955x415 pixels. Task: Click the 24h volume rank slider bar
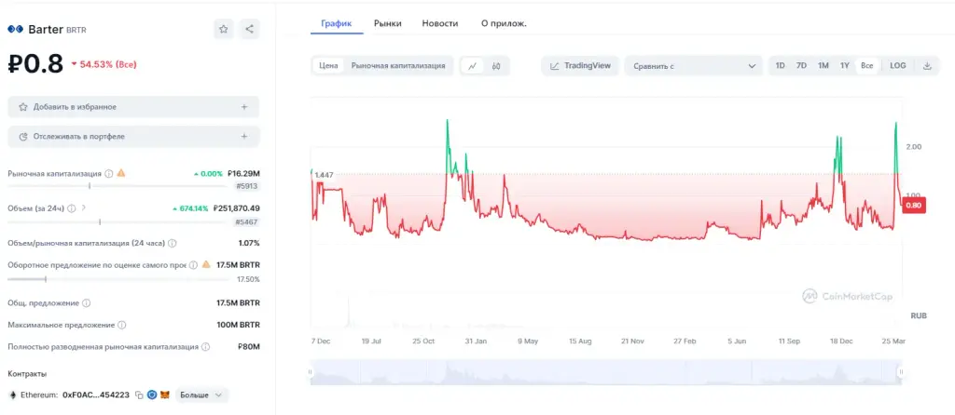[x=118, y=221]
